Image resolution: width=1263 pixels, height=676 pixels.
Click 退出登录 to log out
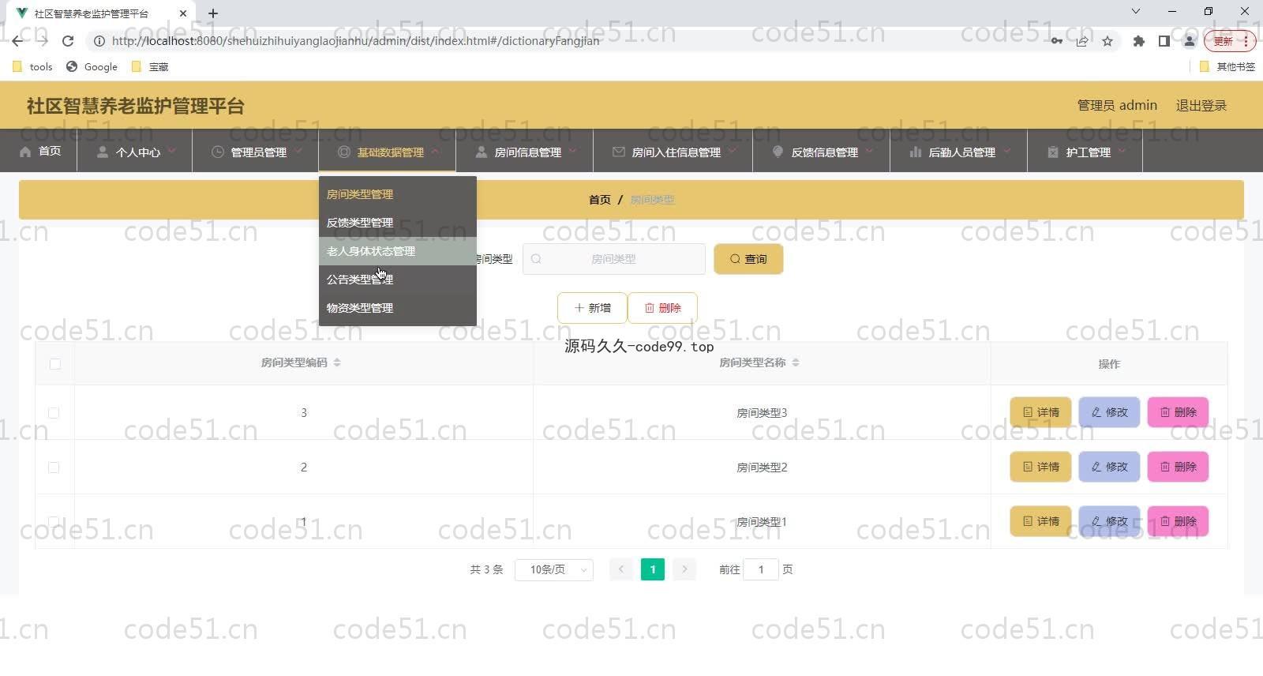(1201, 105)
